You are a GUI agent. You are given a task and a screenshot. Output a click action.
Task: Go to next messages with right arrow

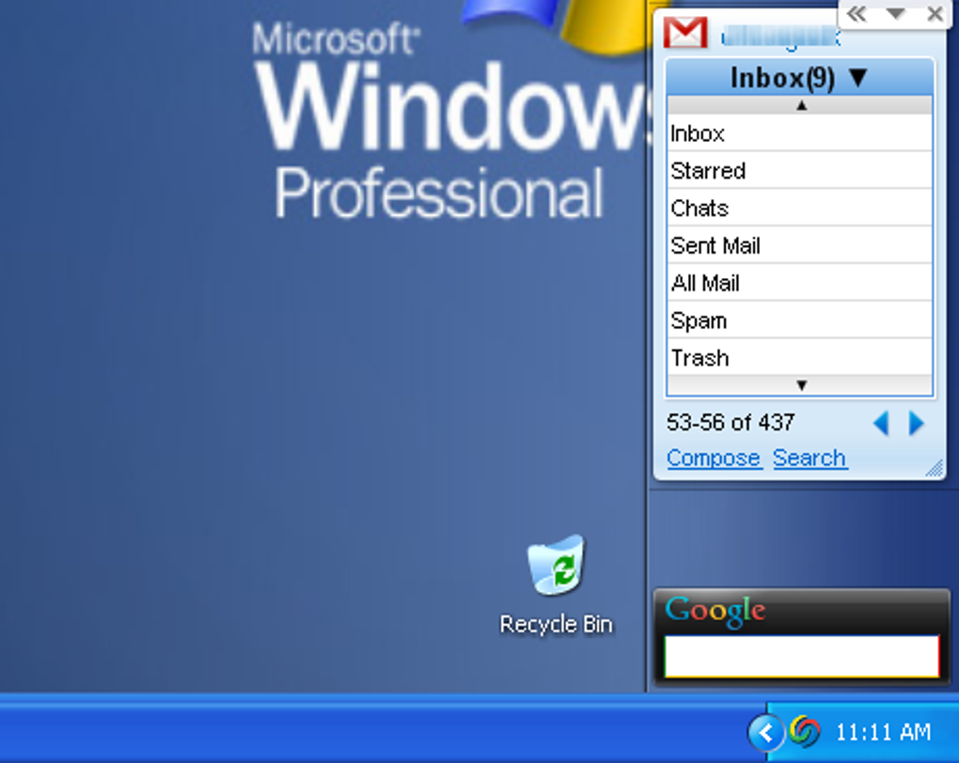[x=916, y=423]
